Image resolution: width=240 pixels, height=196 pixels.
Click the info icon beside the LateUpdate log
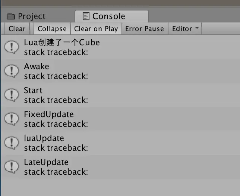[12, 167]
